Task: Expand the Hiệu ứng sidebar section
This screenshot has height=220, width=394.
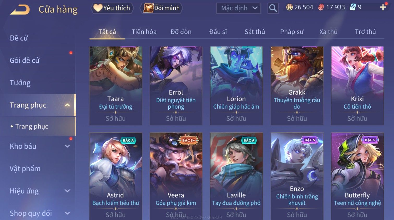Action: pos(67,191)
